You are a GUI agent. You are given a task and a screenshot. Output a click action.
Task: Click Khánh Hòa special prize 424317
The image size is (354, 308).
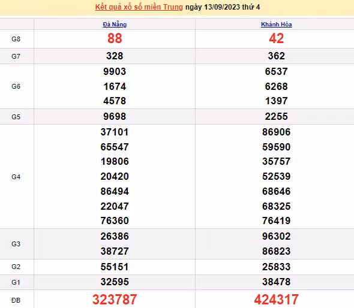click(277, 300)
